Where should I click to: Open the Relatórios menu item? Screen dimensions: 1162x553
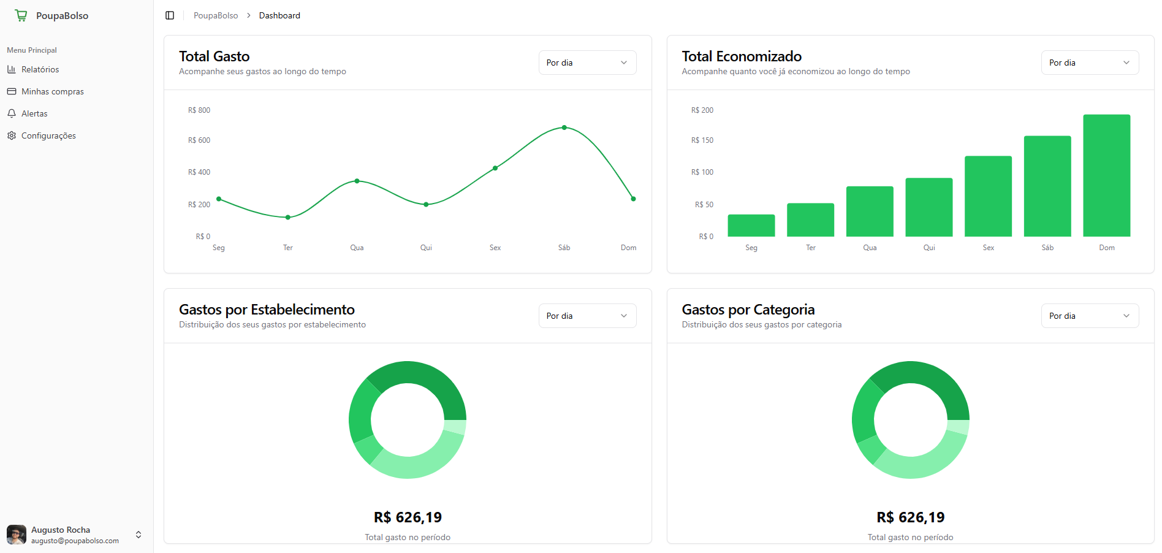click(40, 69)
